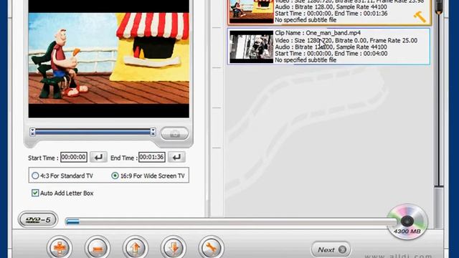The width and height of the screenshot is (459, 258).
Task: Click the left trim handle of the preview slider
Action: [32, 132]
